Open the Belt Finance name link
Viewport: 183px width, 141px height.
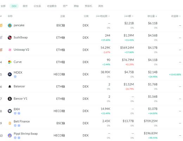tap(22, 121)
